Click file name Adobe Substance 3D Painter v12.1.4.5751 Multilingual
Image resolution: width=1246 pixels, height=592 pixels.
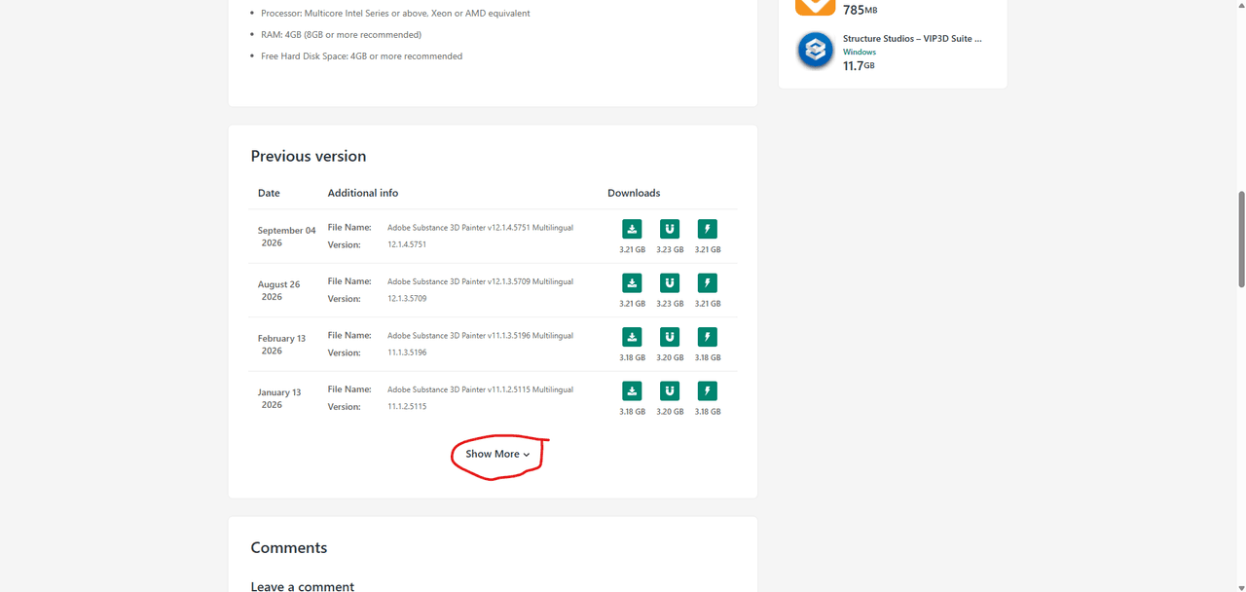point(480,228)
